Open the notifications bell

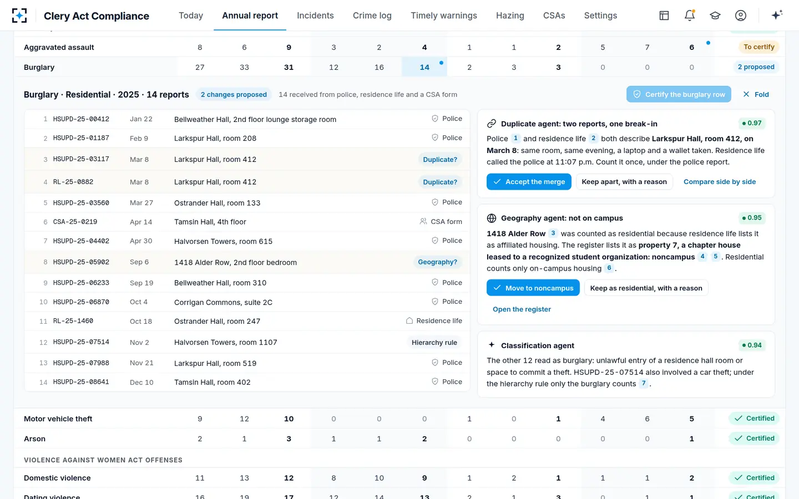pyautogui.click(x=690, y=16)
